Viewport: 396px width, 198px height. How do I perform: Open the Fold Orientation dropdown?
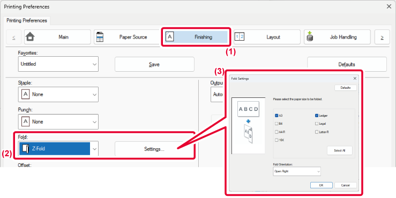click(x=297, y=172)
